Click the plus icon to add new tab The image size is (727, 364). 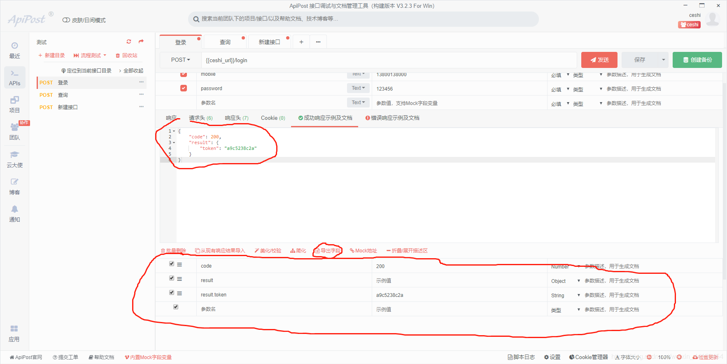pos(301,42)
